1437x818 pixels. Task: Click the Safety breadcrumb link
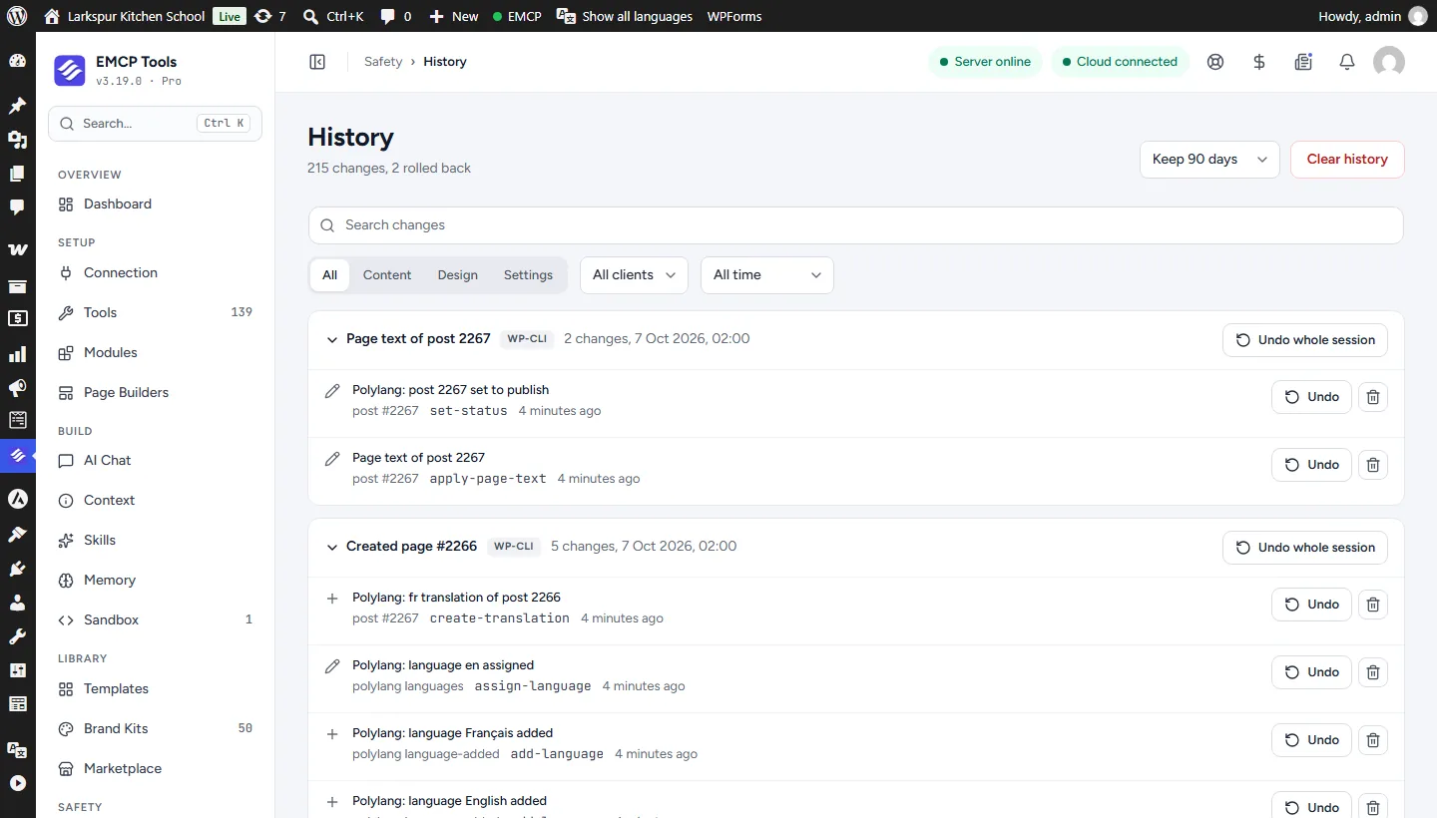click(383, 62)
